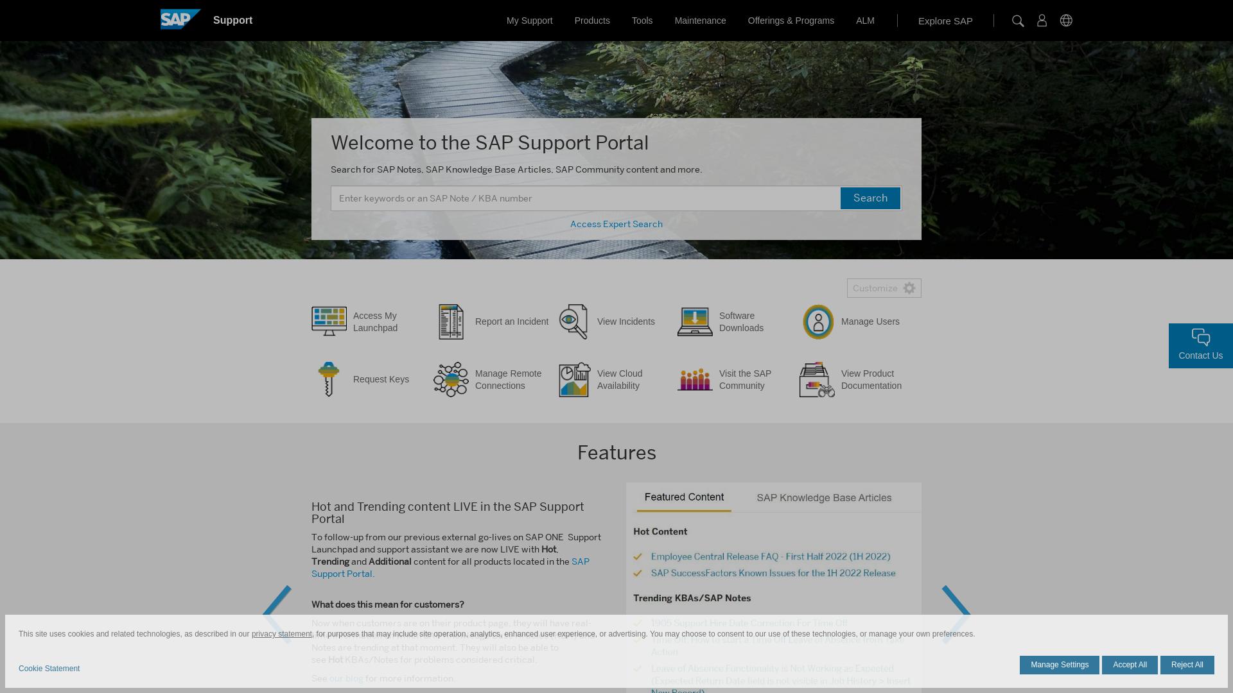Open the globe language selector icon
1233x693 pixels.
pos(1066,21)
